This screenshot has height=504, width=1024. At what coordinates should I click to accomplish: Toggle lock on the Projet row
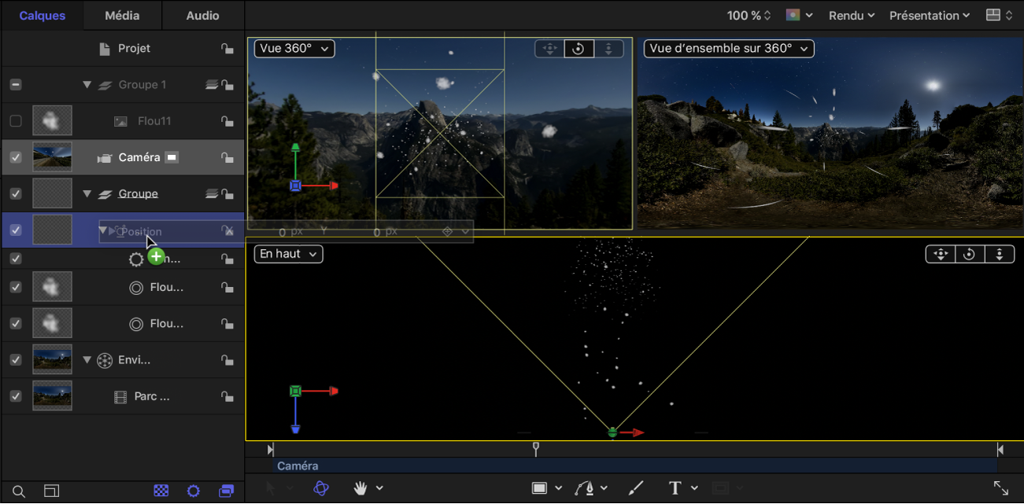227,49
